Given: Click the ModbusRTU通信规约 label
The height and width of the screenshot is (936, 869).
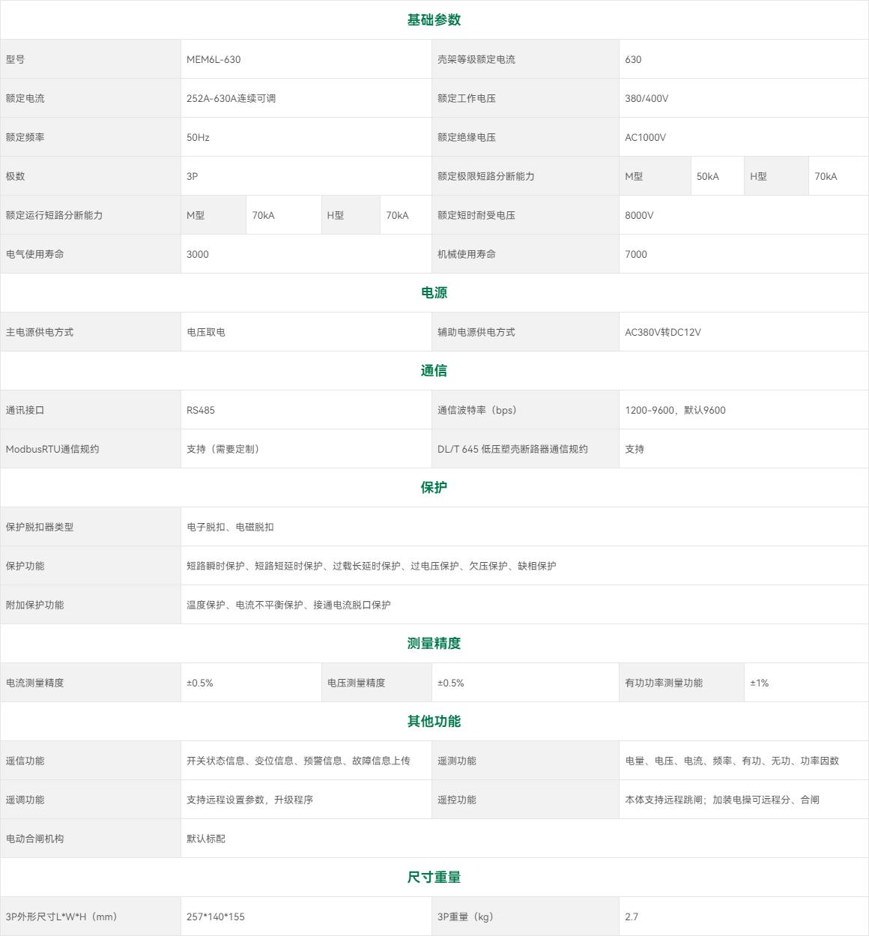Looking at the screenshot, I should click(52, 450).
